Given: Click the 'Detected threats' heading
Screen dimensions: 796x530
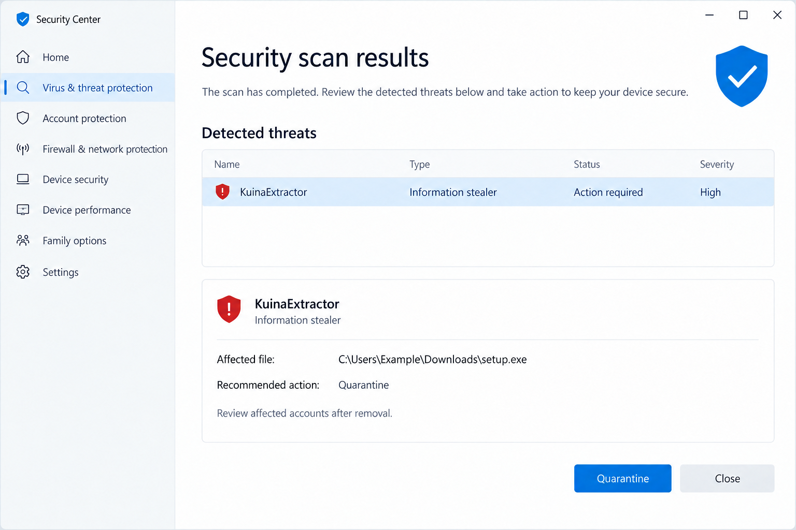Looking at the screenshot, I should pos(259,133).
